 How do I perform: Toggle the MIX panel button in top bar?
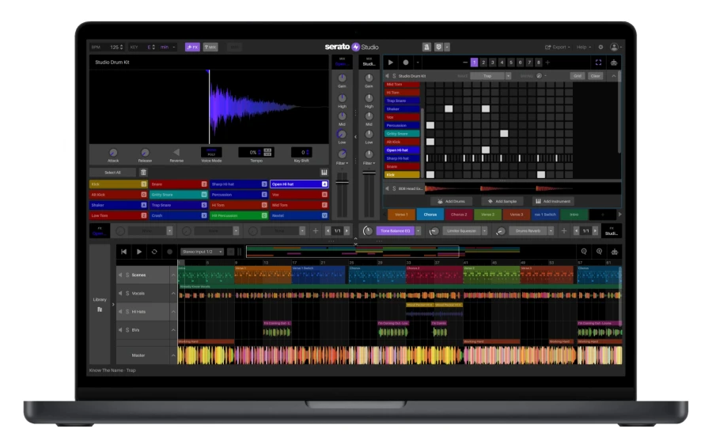click(210, 47)
